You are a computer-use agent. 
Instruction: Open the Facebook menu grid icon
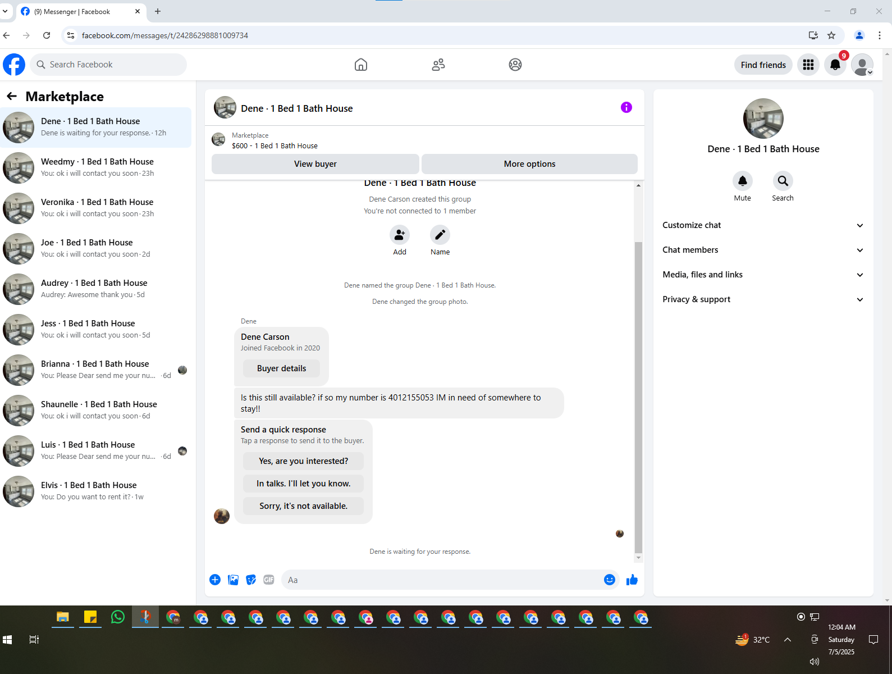click(808, 65)
